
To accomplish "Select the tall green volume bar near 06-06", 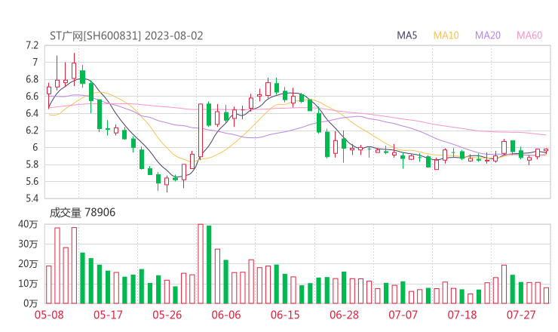I will (209, 265).
